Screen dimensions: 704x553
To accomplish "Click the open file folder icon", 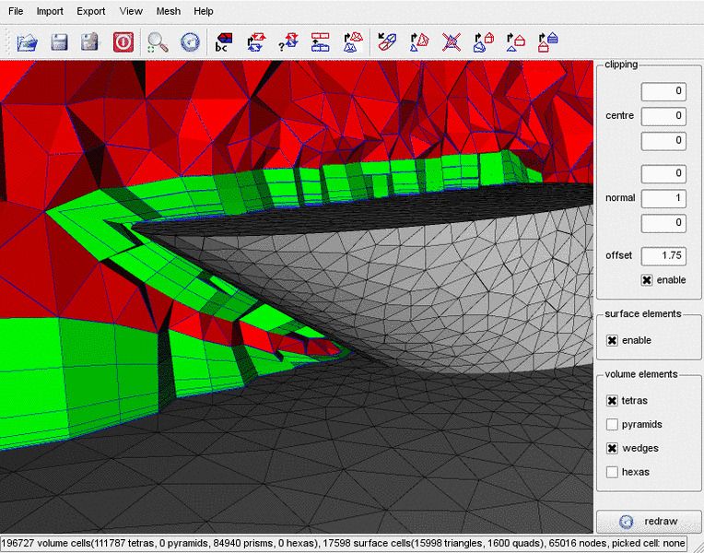I will [27, 41].
